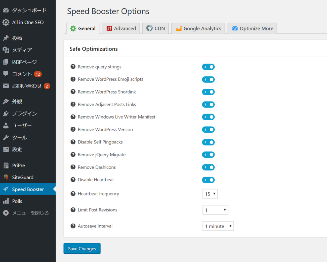Open the コメント menu with 12 badge
Image resolution: width=327 pixels, height=262 pixels.
(x=22, y=74)
